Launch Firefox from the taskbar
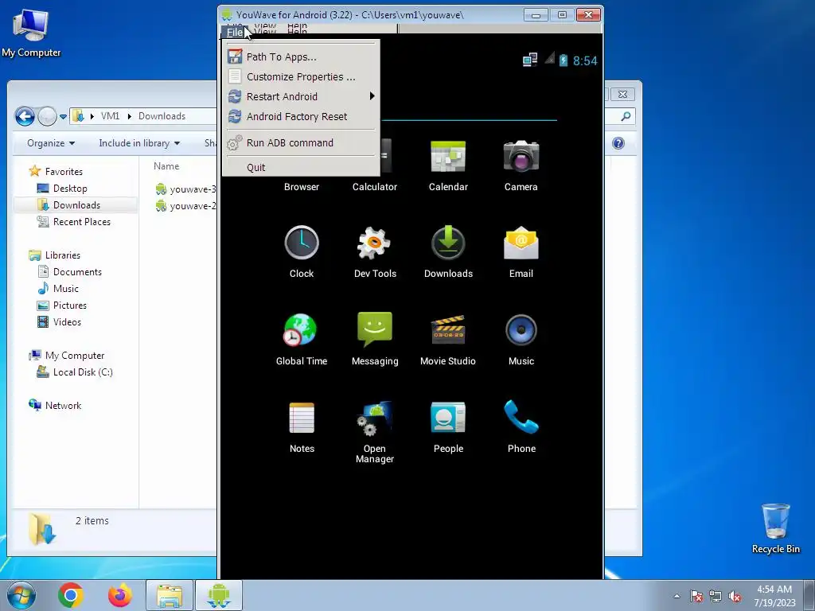The image size is (815, 611). click(x=120, y=595)
